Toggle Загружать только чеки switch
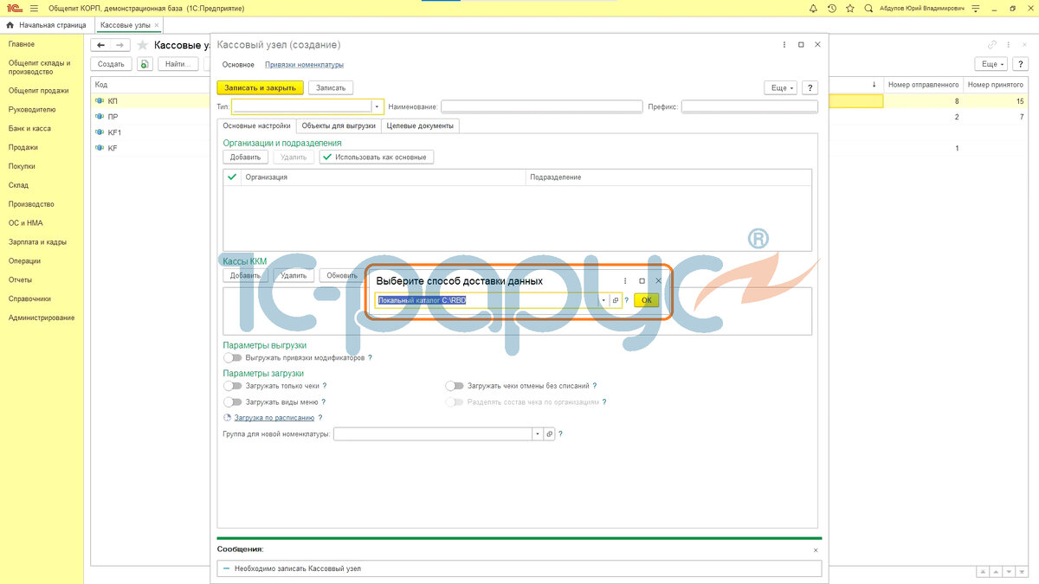The height and width of the screenshot is (584, 1039). click(232, 386)
